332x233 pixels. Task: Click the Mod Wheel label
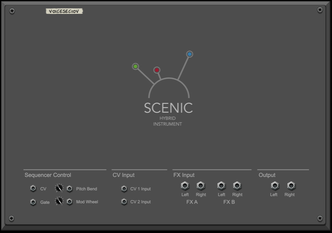87,202
